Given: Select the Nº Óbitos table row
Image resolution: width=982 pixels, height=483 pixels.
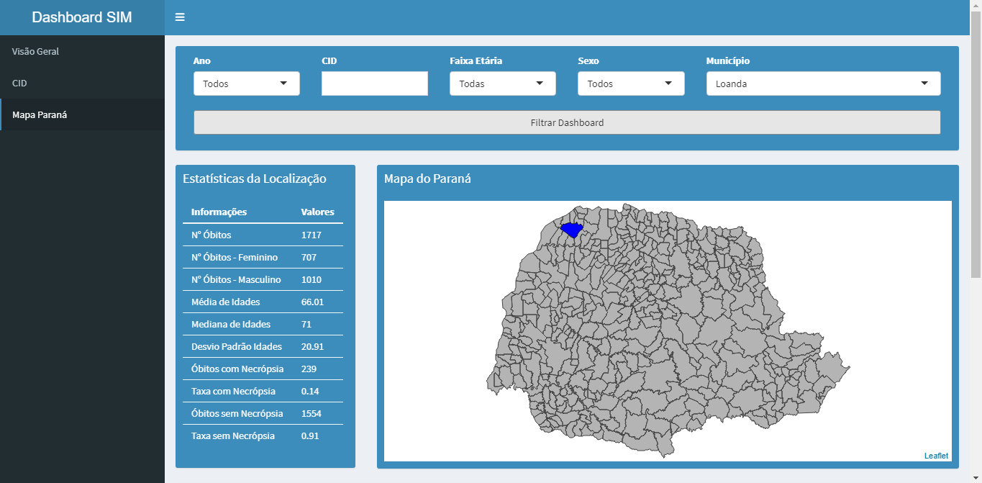Looking at the screenshot, I should (263, 235).
